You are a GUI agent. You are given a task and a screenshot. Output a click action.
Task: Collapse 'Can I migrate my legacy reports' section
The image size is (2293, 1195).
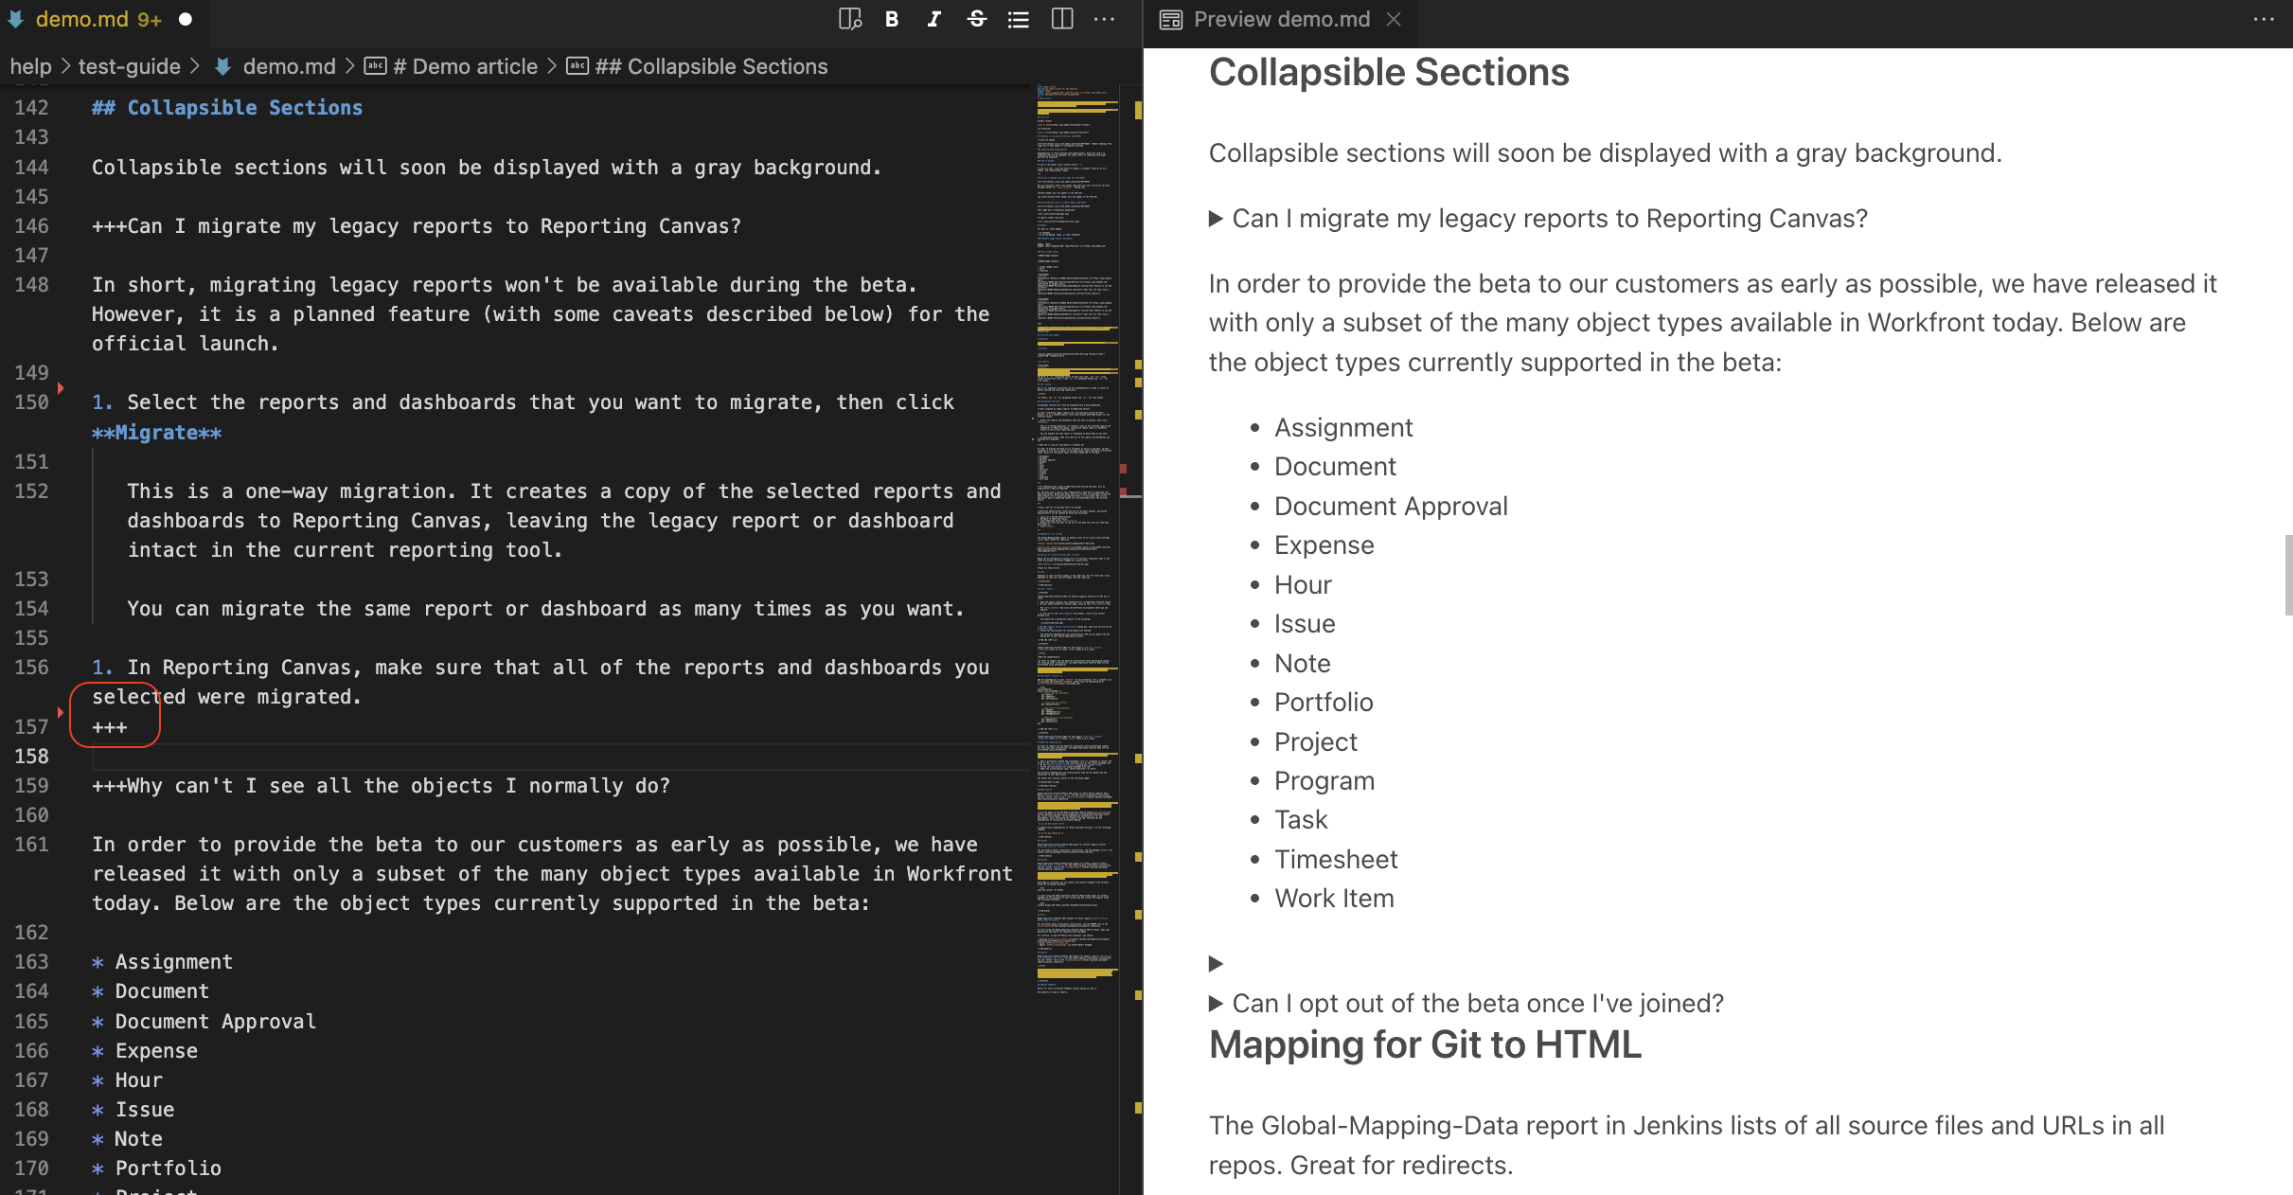[1216, 218]
